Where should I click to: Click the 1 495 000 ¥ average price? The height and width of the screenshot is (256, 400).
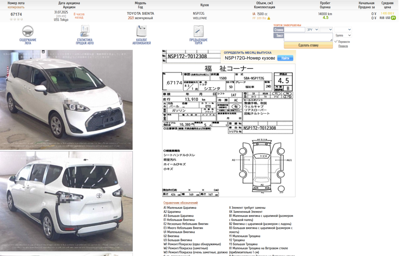coord(387,13)
